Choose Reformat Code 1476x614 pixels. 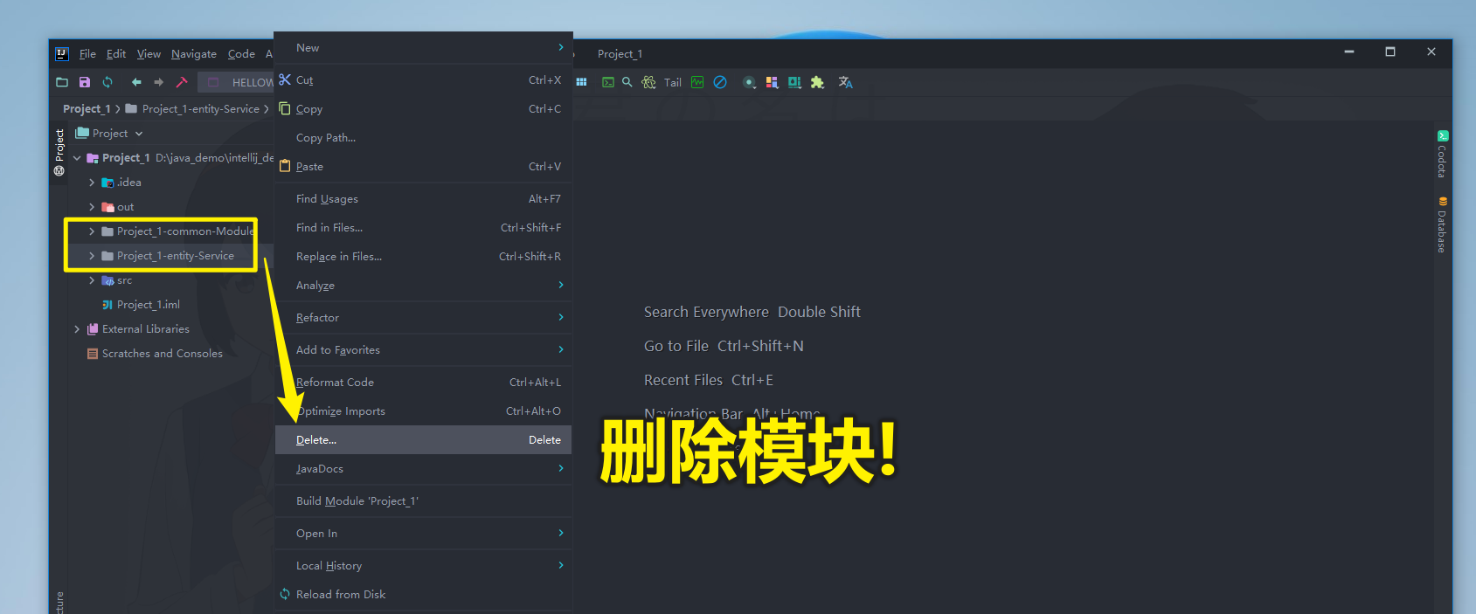click(x=424, y=383)
